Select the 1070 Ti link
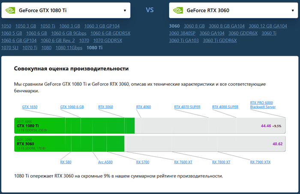 click(30, 48)
